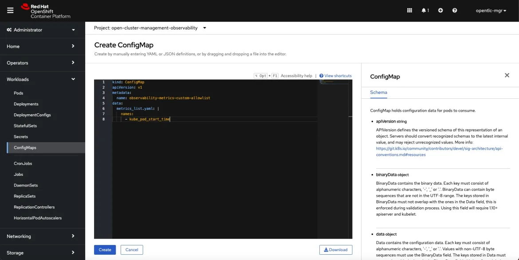Screen dimensions: 519x260
Task: Open ReplicationControllers in the sidebar
Action: [34, 207]
